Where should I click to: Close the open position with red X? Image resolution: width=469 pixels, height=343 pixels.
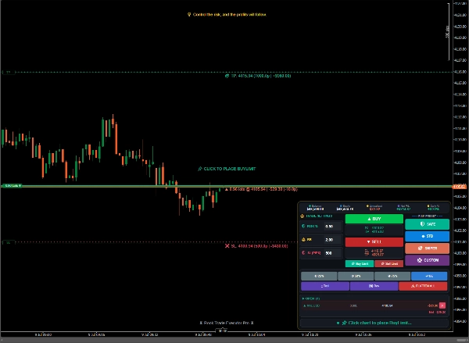(442, 305)
